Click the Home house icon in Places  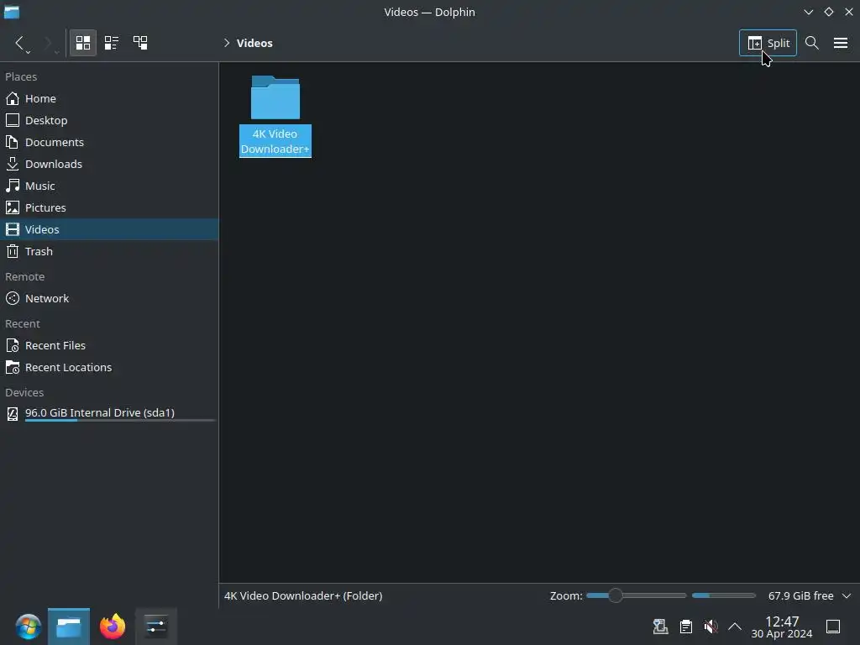pyautogui.click(x=13, y=98)
